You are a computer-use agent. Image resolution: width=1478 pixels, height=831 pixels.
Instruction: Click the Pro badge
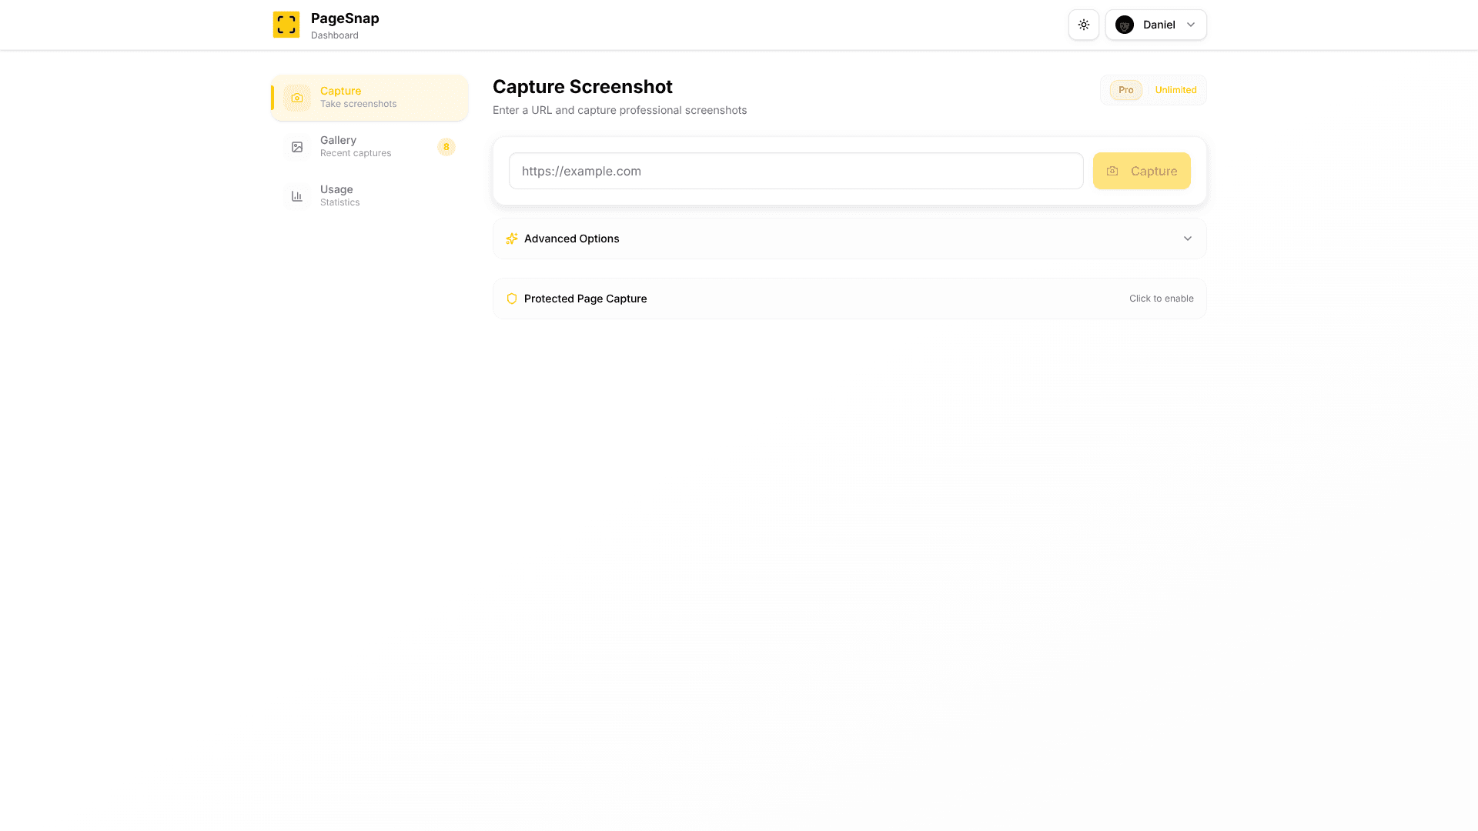[x=1125, y=90]
